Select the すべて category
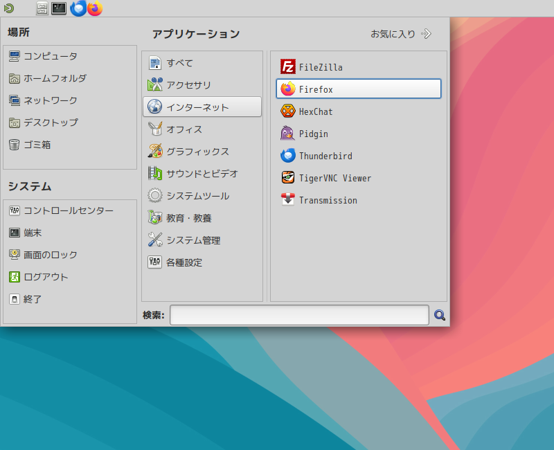Viewport: 554px width, 450px height. click(202, 63)
